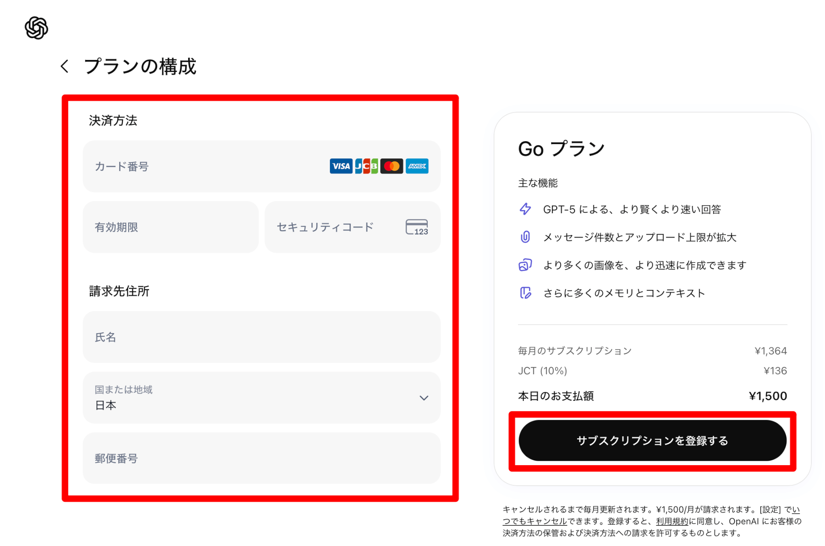Click the OpenAI logo icon
This screenshot has height=546, width=825.
36,28
